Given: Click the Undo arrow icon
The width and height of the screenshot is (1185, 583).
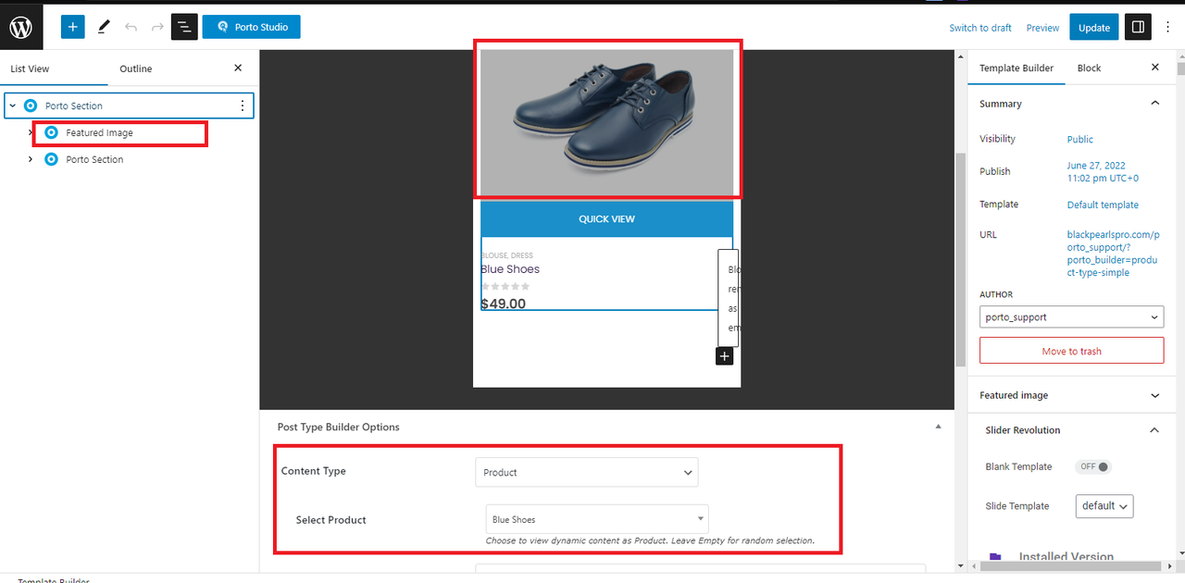Looking at the screenshot, I should click(131, 27).
